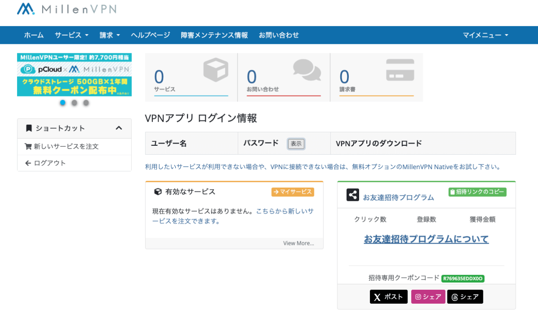Click the share icon beside お友達招待プログラム

point(353,195)
